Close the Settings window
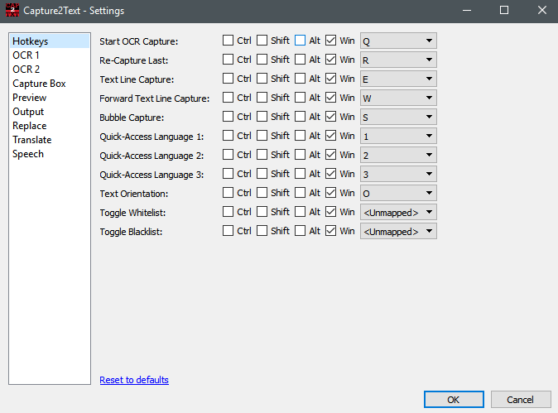558x413 pixels. click(x=542, y=10)
